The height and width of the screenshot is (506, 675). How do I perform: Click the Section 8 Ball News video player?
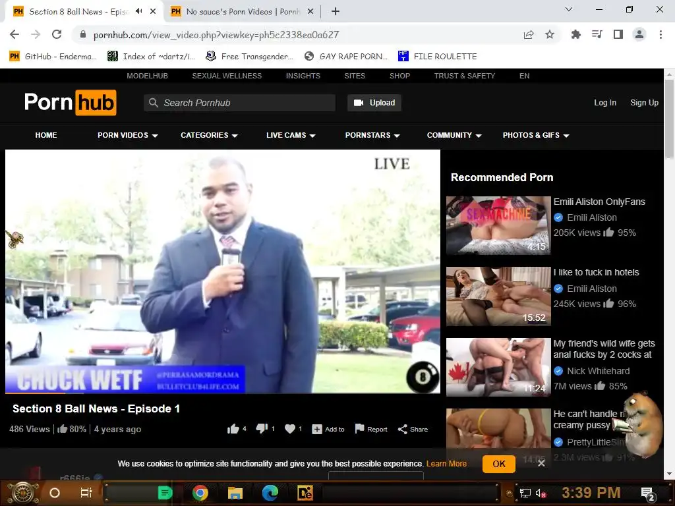click(x=223, y=271)
